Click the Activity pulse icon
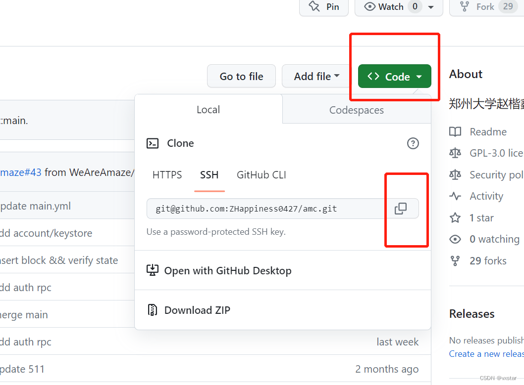 click(x=455, y=196)
